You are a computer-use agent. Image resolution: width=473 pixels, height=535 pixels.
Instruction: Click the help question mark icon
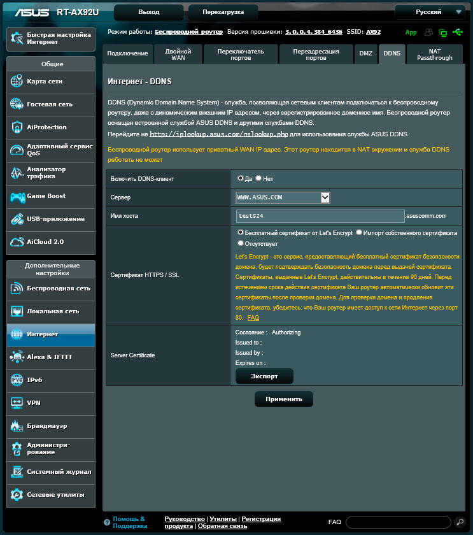click(x=107, y=522)
